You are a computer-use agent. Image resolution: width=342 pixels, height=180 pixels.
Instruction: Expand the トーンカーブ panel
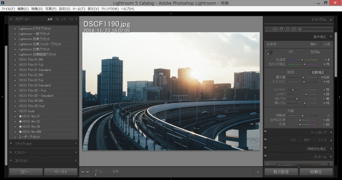pyautogui.click(x=330, y=132)
